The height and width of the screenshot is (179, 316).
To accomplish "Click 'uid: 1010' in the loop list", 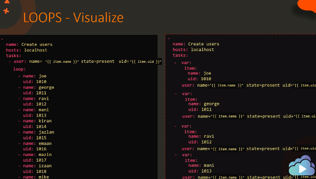I will coord(35,81).
